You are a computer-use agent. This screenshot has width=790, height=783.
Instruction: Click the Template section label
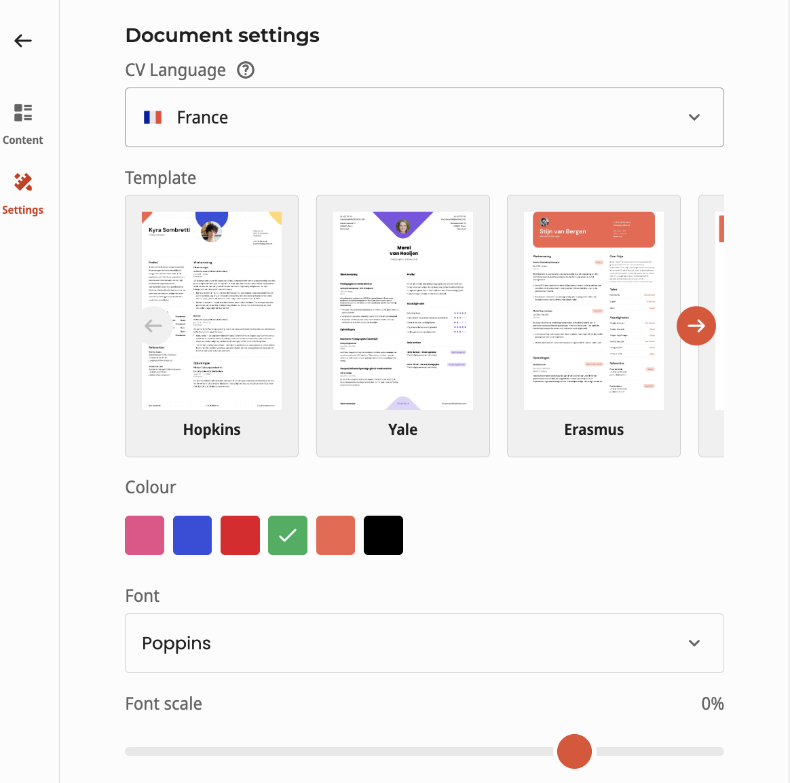coord(161,178)
